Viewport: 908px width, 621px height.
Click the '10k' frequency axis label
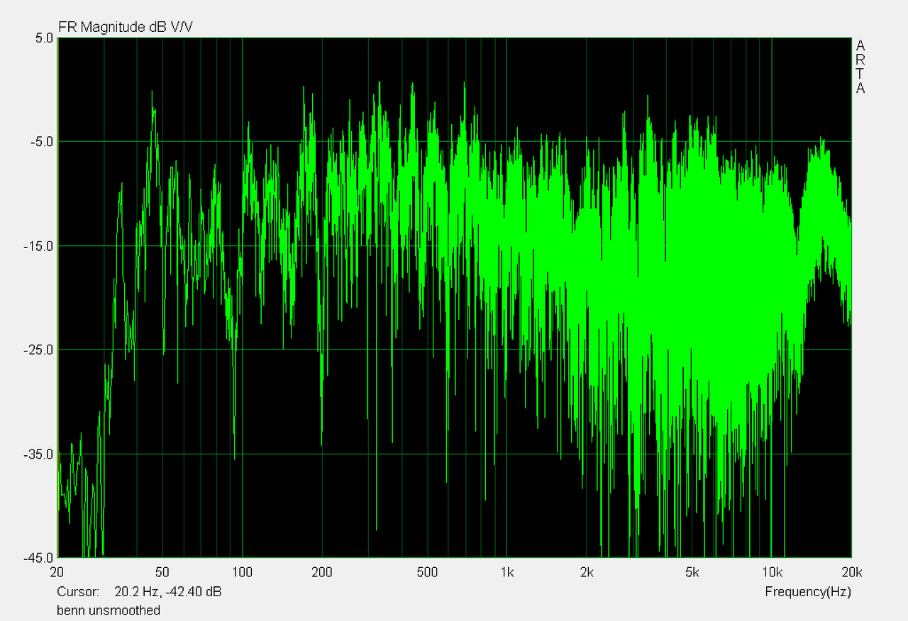(772, 573)
